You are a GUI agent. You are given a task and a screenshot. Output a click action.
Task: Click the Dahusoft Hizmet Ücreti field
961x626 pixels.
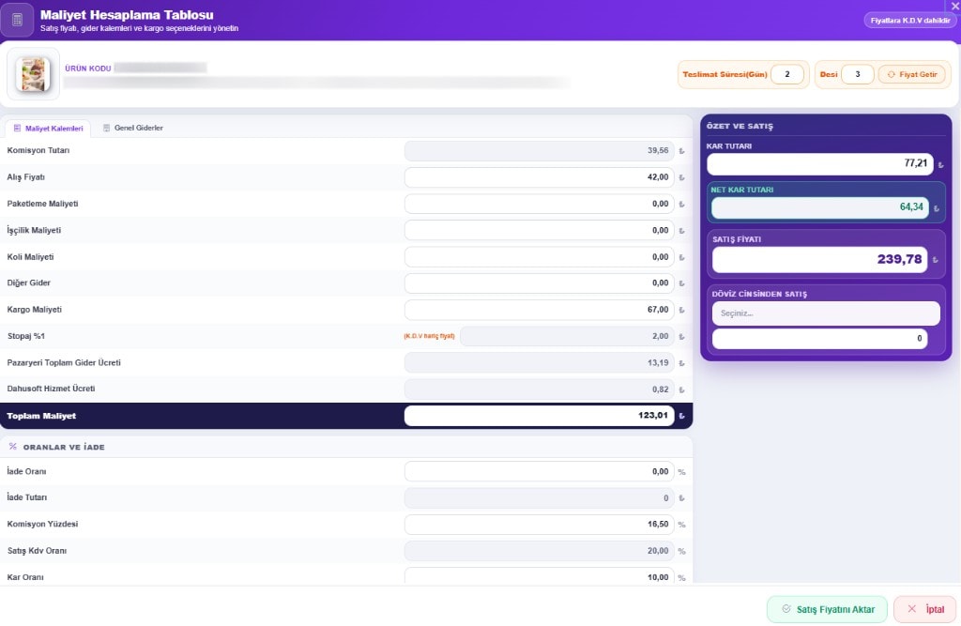pos(540,389)
